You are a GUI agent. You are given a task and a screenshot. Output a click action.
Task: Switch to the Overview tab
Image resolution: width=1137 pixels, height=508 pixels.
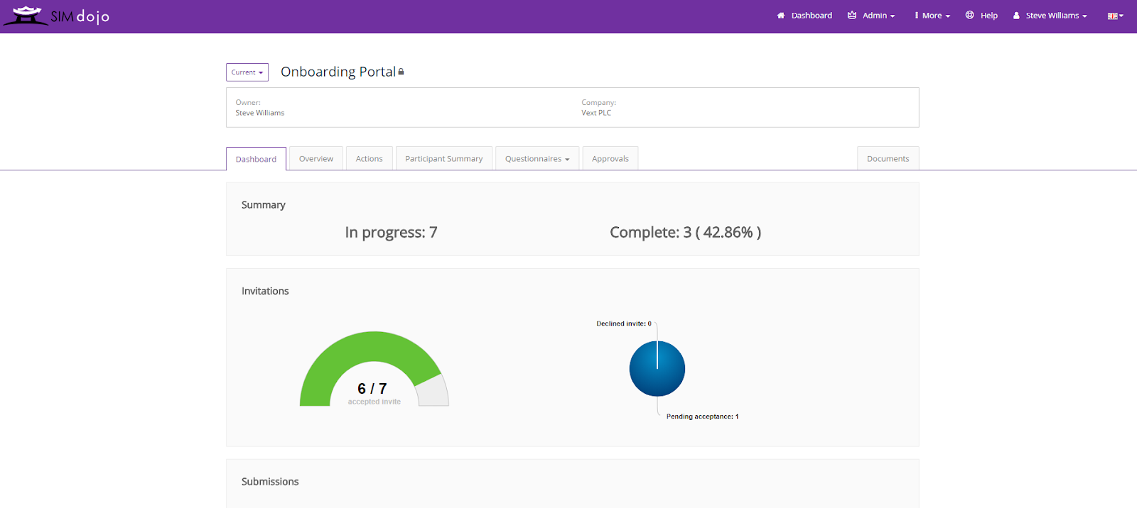pos(316,159)
